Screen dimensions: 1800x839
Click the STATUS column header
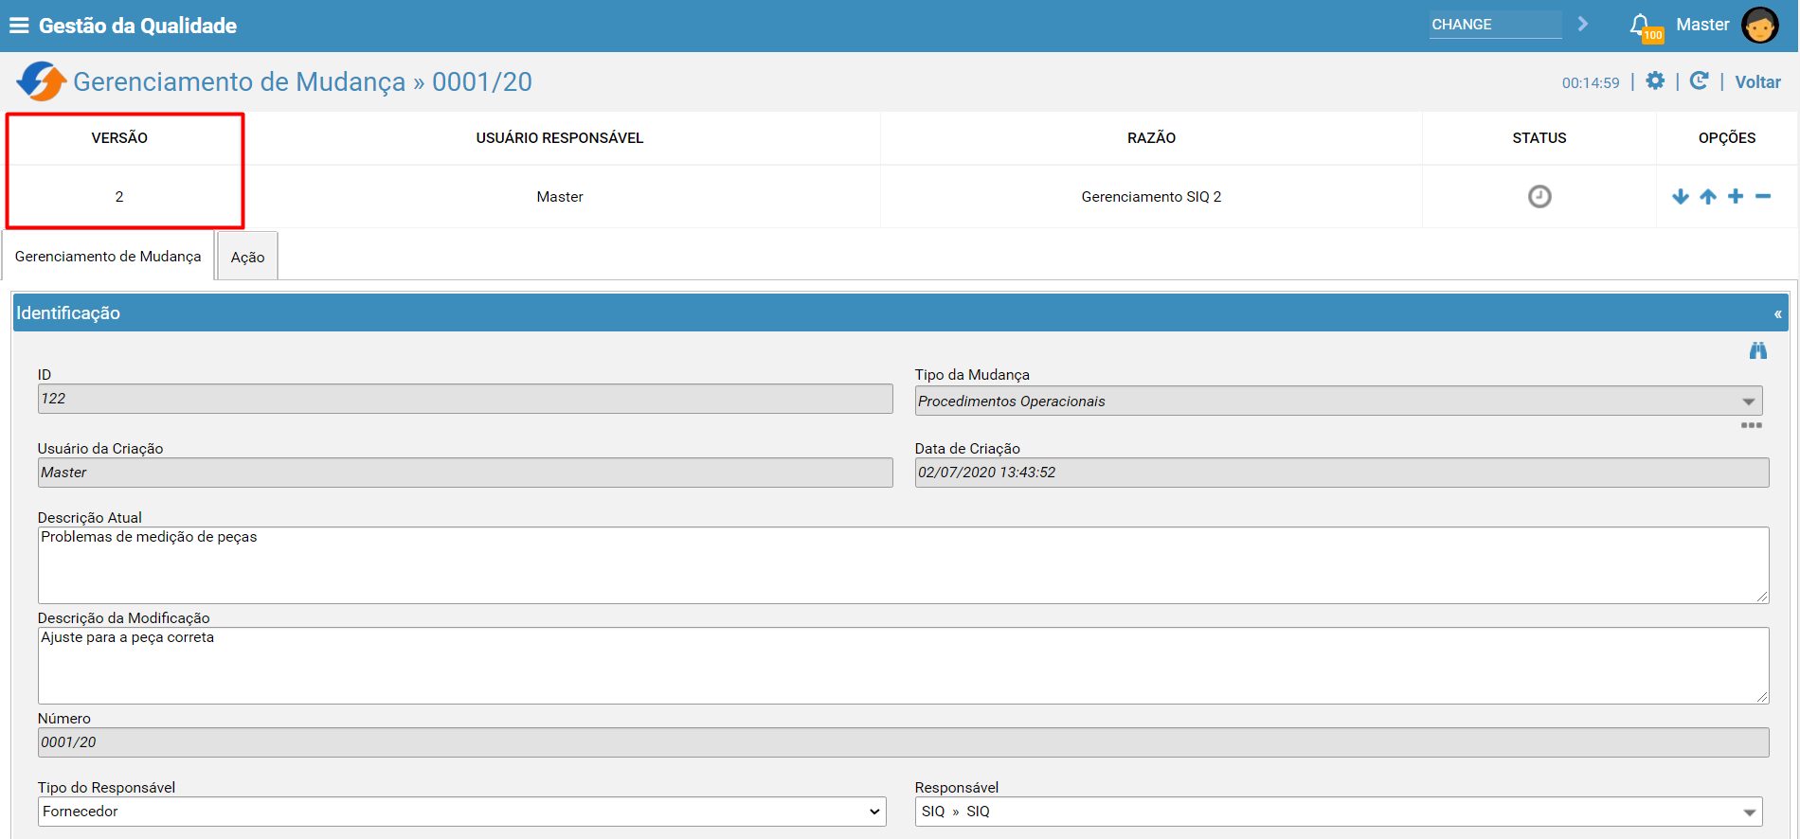coord(1539,138)
